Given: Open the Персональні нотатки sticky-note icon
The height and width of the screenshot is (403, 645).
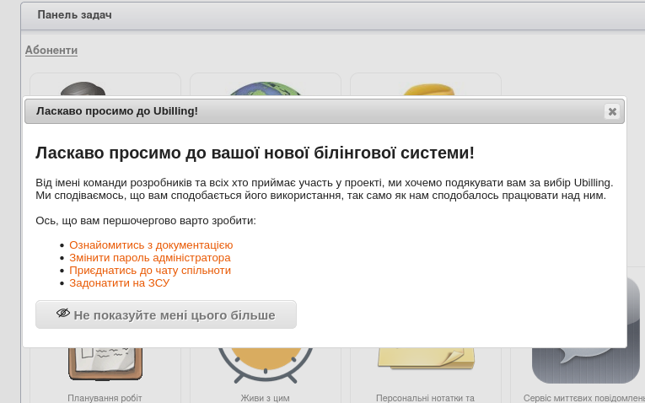Looking at the screenshot, I should 426,358.
